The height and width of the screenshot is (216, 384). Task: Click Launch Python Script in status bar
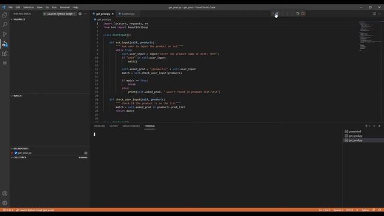35,210
